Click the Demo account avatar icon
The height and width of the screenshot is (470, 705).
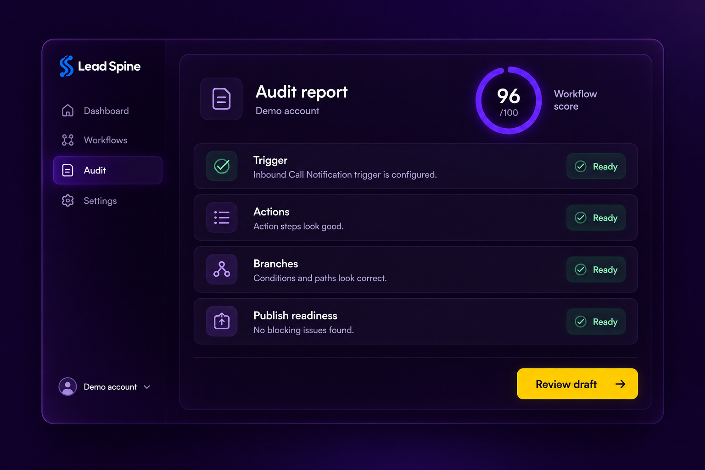pos(67,386)
